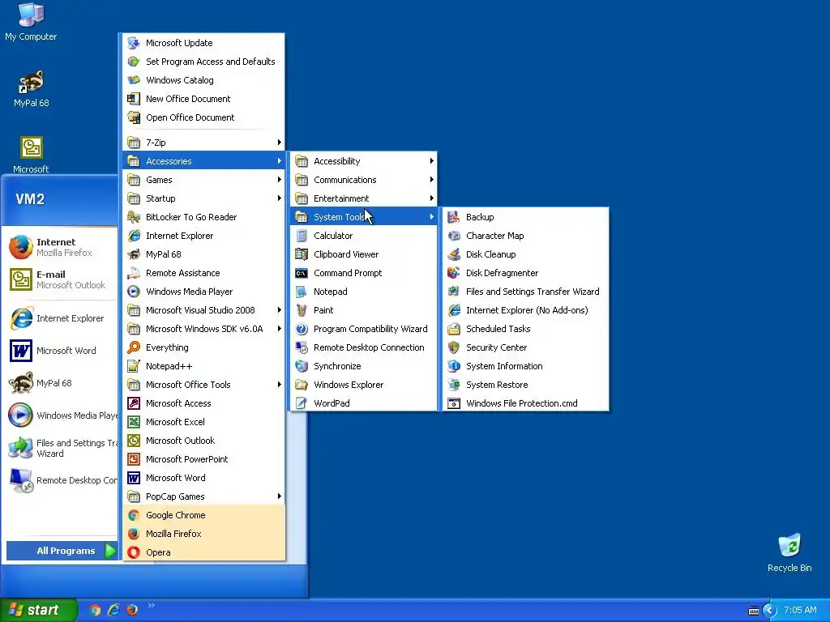830x622 pixels.
Task: Launch WordPad icon
Action: coord(302,403)
